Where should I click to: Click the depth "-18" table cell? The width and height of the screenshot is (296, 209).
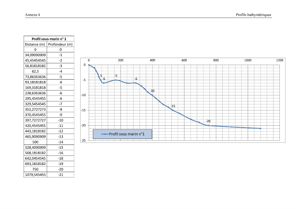pos(60,158)
